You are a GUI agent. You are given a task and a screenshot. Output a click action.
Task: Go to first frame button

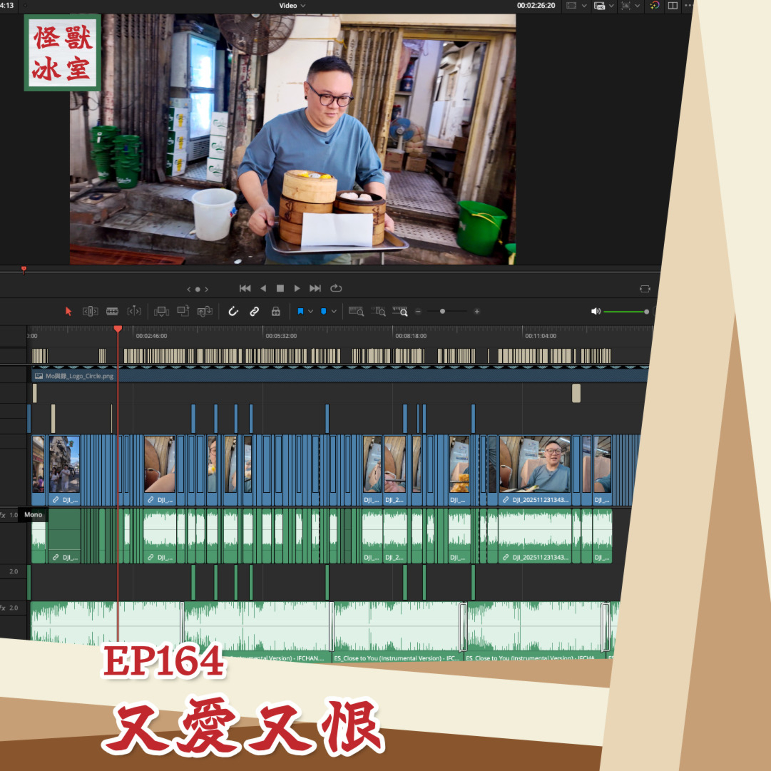pos(245,288)
